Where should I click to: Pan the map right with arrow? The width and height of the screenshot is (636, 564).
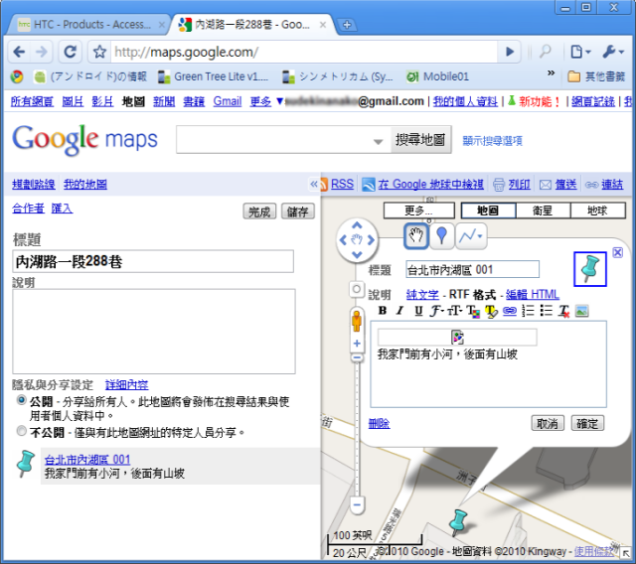click(x=371, y=240)
